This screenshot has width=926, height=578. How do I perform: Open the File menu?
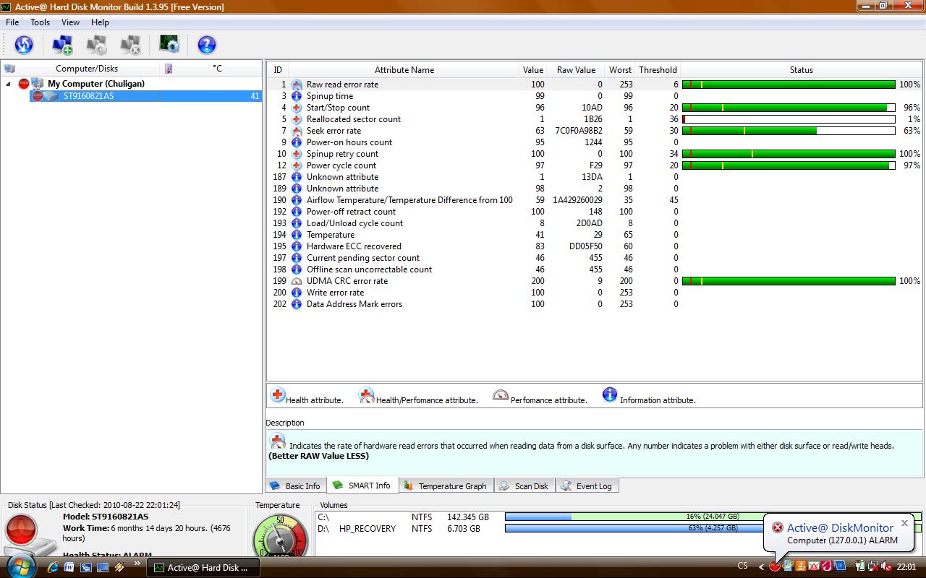(x=12, y=22)
